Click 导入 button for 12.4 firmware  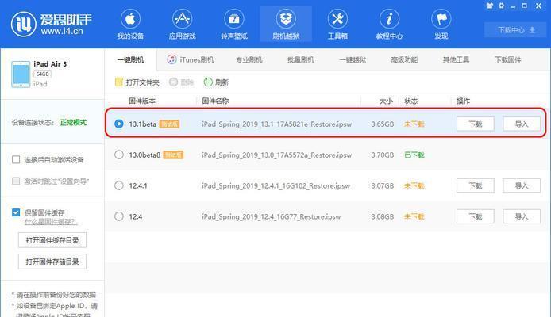pyautogui.click(x=522, y=216)
